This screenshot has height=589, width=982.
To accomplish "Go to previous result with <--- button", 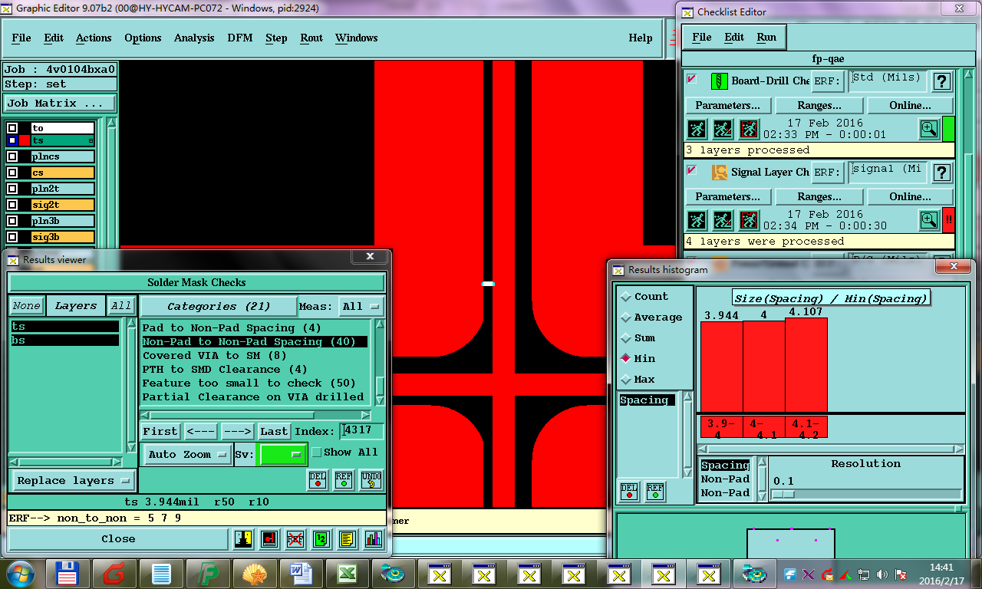I will tap(200, 431).
